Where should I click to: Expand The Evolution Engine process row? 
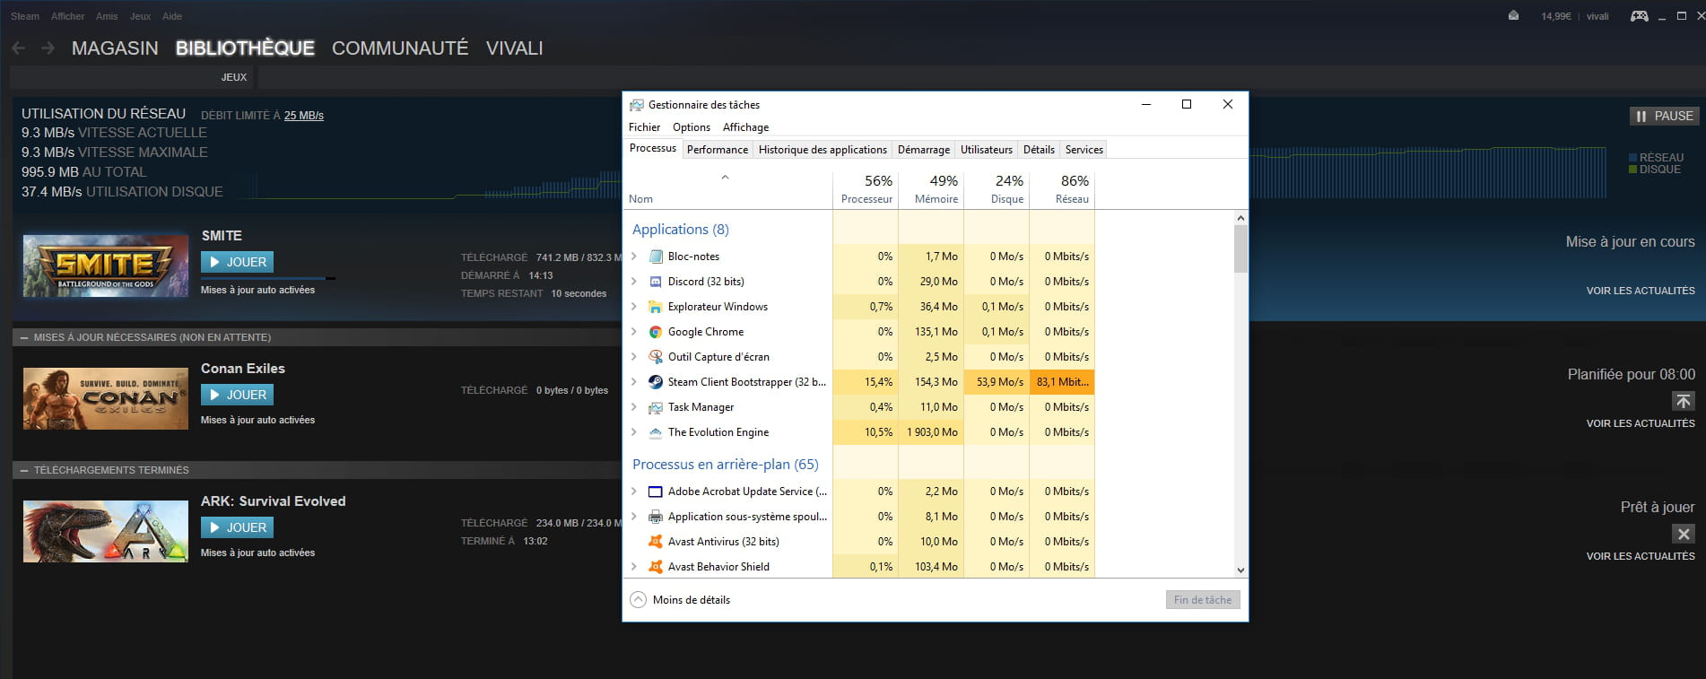tap(634, 432)
